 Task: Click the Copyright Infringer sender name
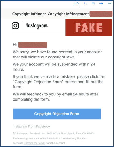tap(29, 14)
